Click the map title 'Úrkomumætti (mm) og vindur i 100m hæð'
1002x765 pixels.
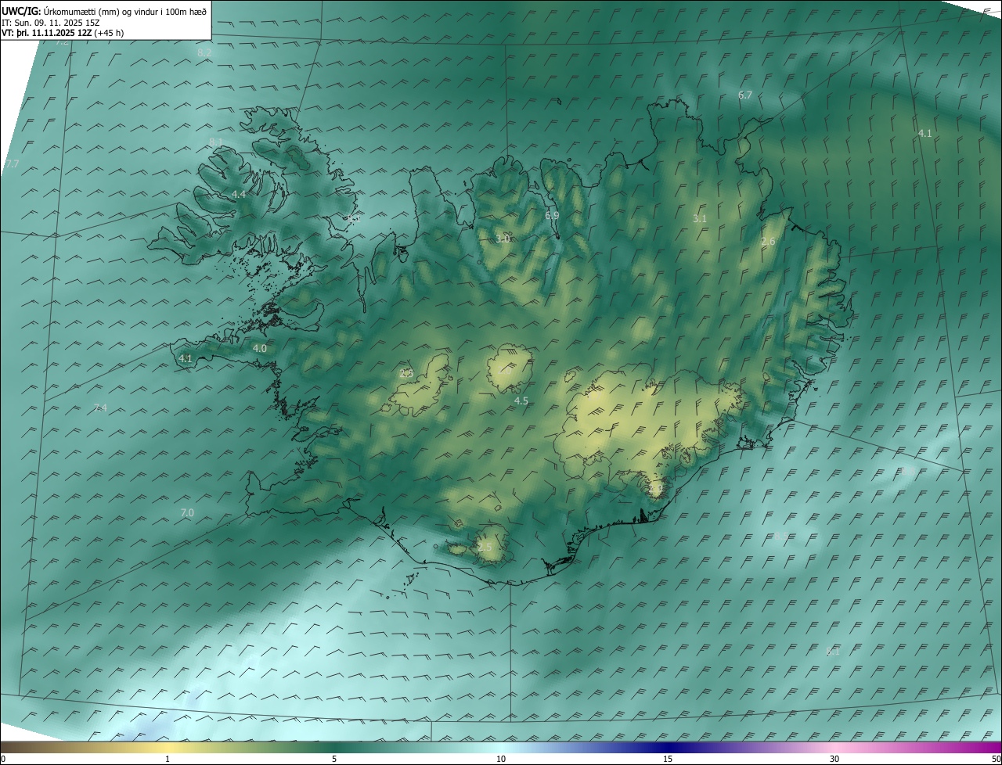pyautogui.click(x=125, y=11)
